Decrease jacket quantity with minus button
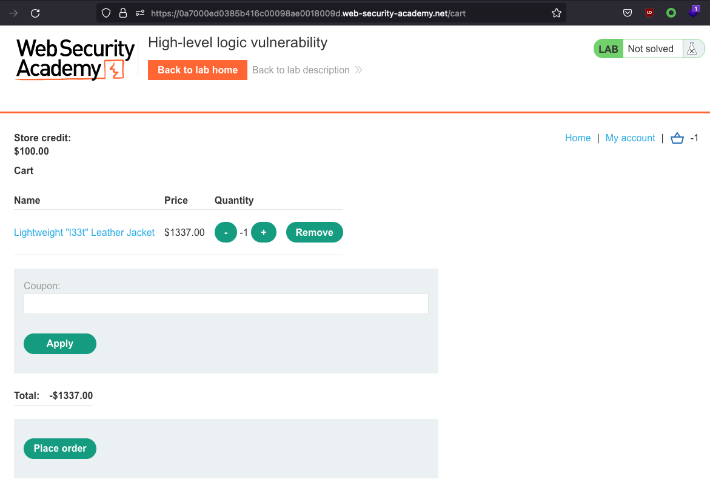 (x=226, y=232)
